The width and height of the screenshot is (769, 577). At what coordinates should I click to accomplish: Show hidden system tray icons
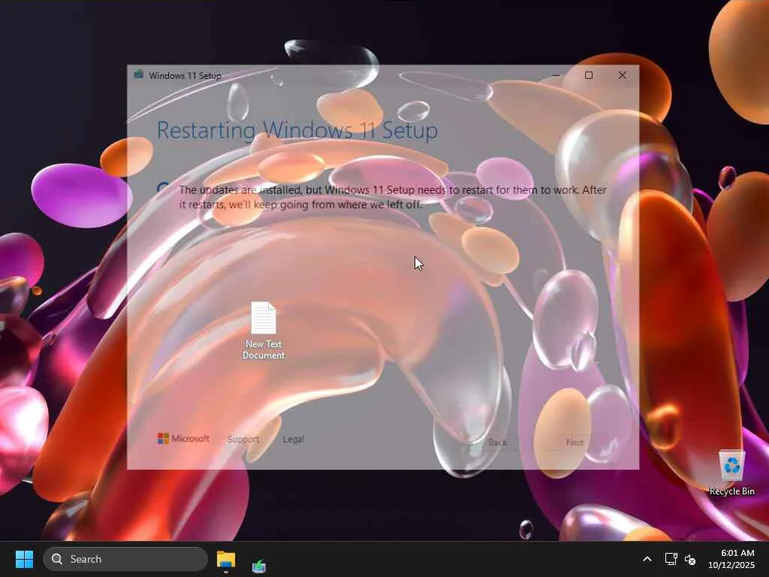[647, 559]
